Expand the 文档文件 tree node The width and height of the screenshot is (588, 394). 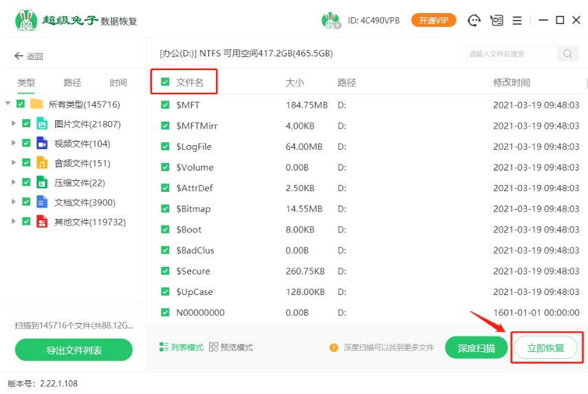tap(12, 202)
